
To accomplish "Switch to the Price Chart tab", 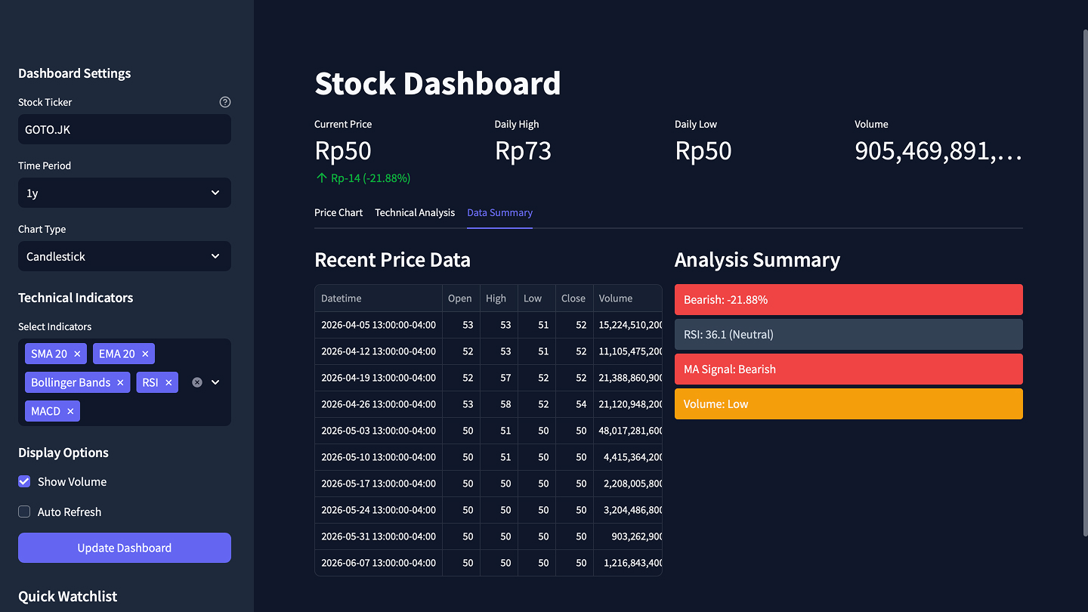I will [x=338, y=212].
